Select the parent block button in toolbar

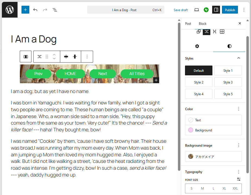(26, 57)
